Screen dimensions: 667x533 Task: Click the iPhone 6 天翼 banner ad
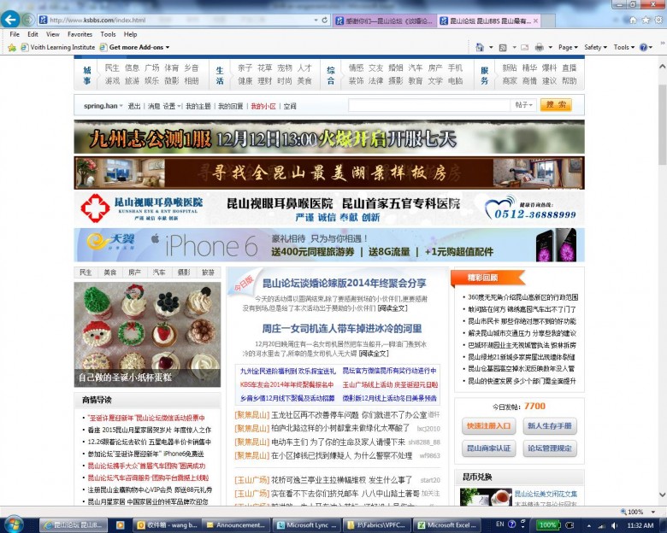coord(329,245)
